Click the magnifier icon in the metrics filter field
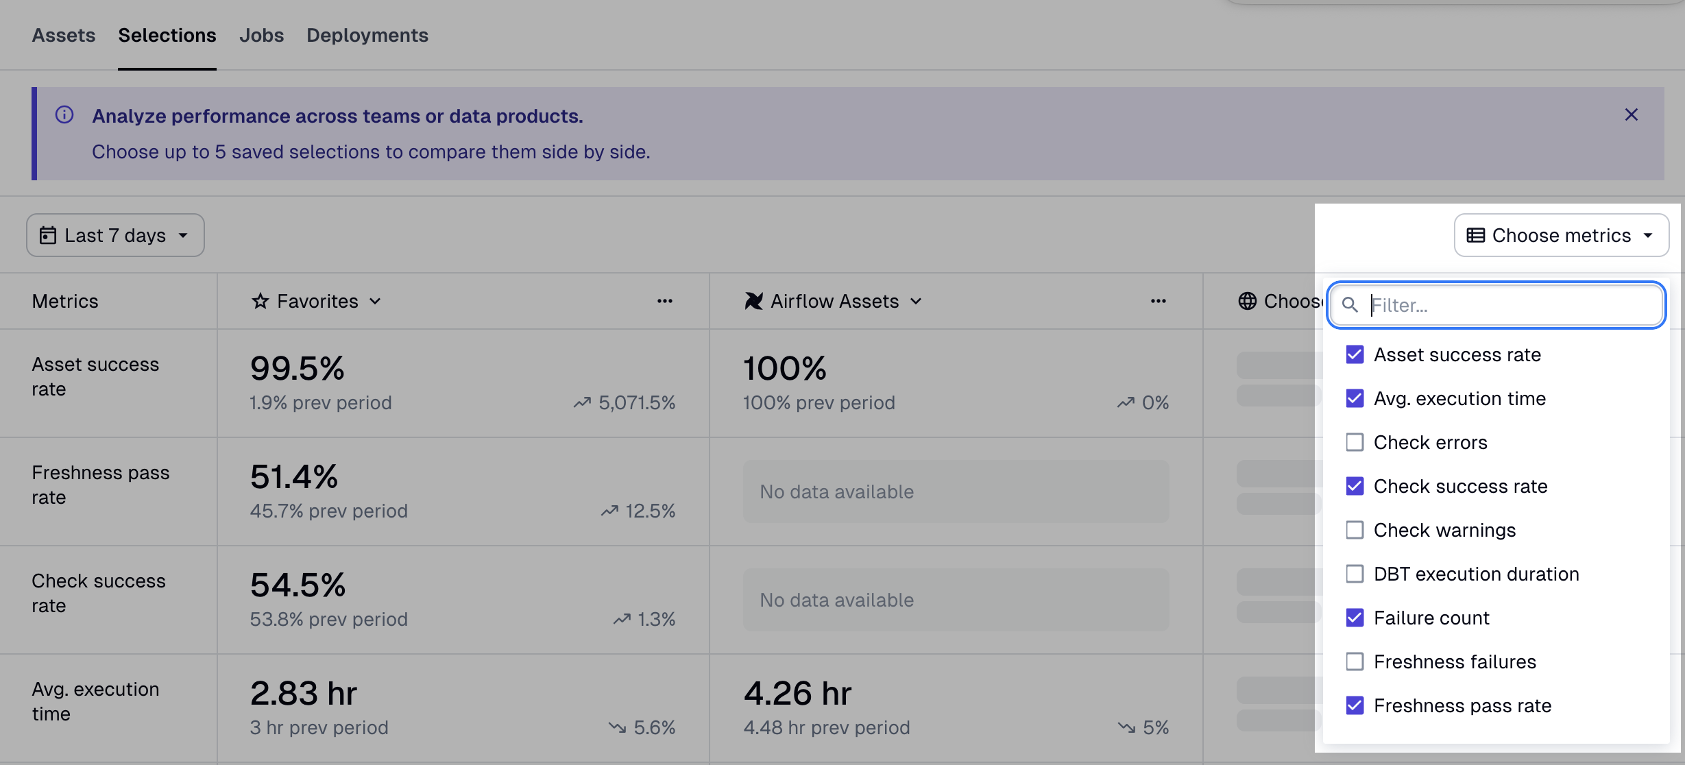This screenshot has width=1685, height=765. [1350, 305]
